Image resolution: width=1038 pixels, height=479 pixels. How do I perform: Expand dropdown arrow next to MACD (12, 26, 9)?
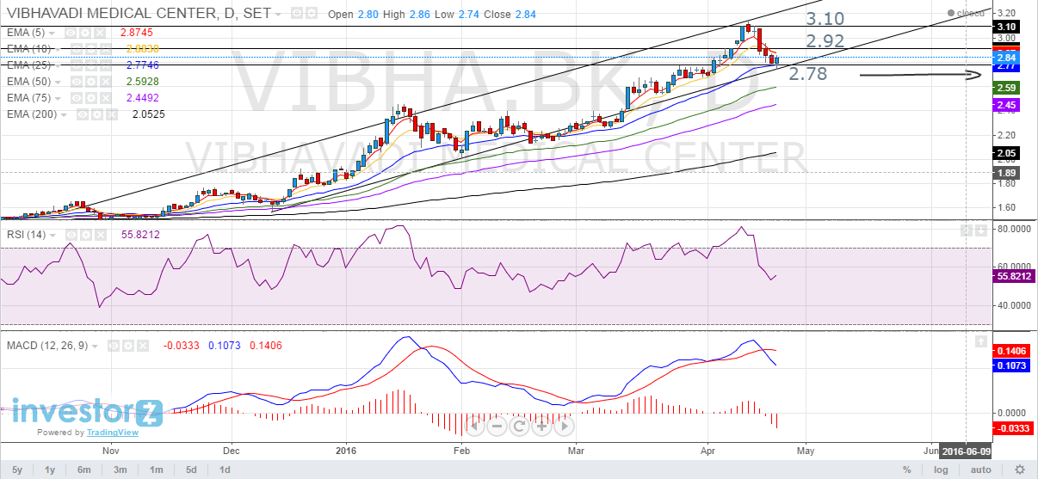click(x=95, y=347)
